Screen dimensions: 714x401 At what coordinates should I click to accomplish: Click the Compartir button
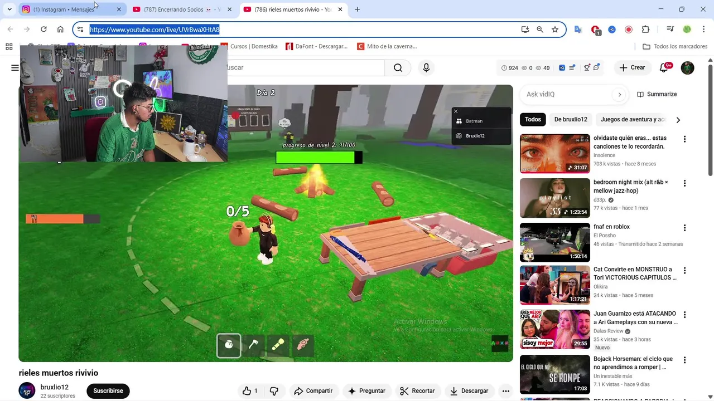pos(313,391)
